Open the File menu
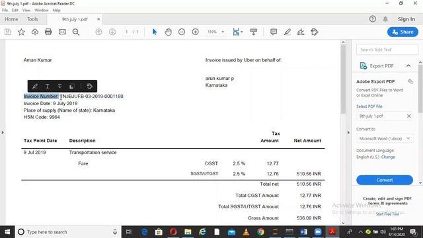Image resolution: width=423 pixels, height=238 pixels. (x=5, y=10)
